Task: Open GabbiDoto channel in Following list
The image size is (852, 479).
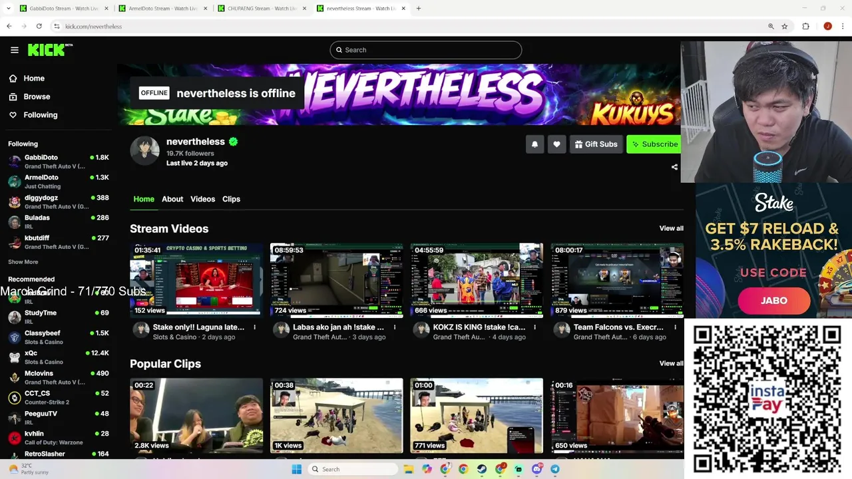Action: click(x=59, y=162)
